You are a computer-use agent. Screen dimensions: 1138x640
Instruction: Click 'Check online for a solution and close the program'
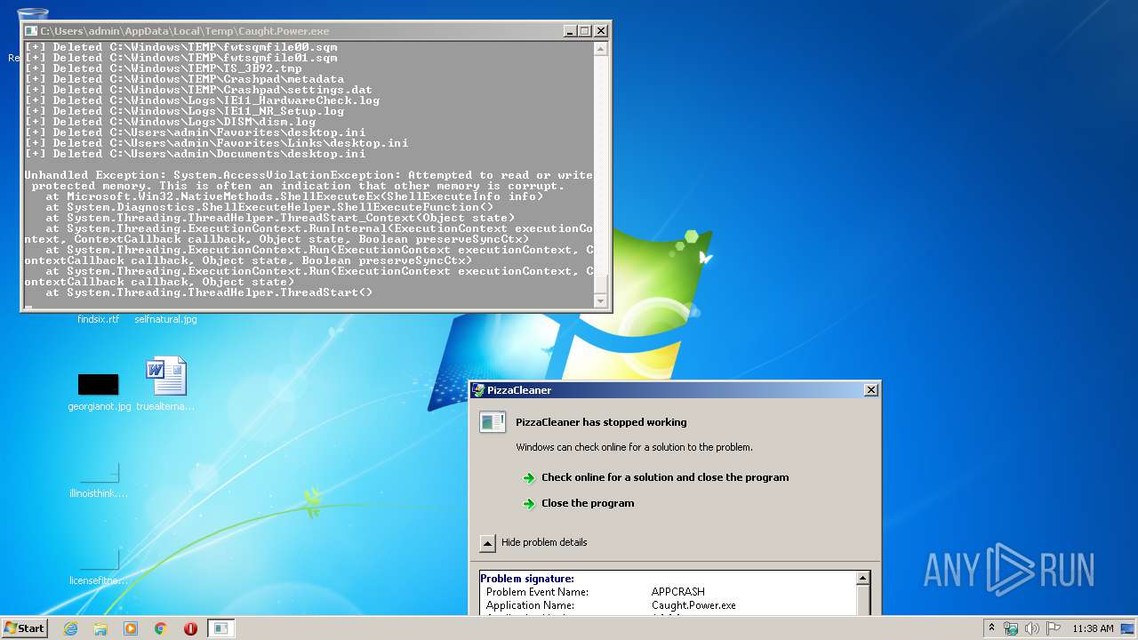coord(665,477)
